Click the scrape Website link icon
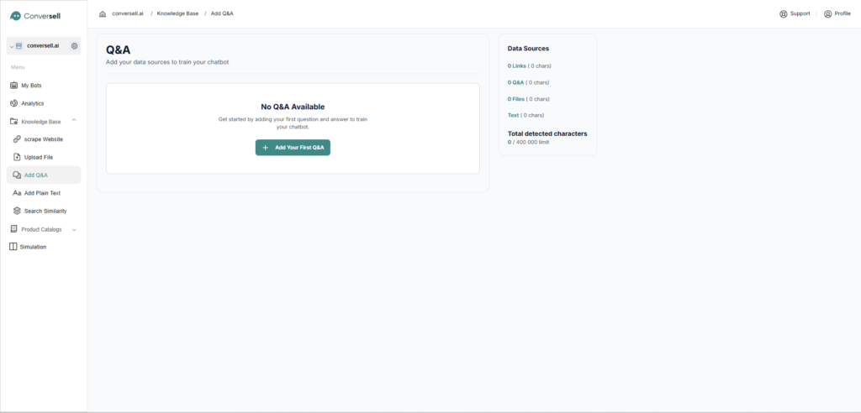The height and width of the screenshot is (413, 861). click(x=17, y=139)
